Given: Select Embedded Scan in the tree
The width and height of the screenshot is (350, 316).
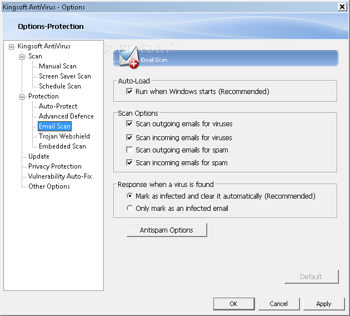Looking at the screenshot, I should coord(62,146).
